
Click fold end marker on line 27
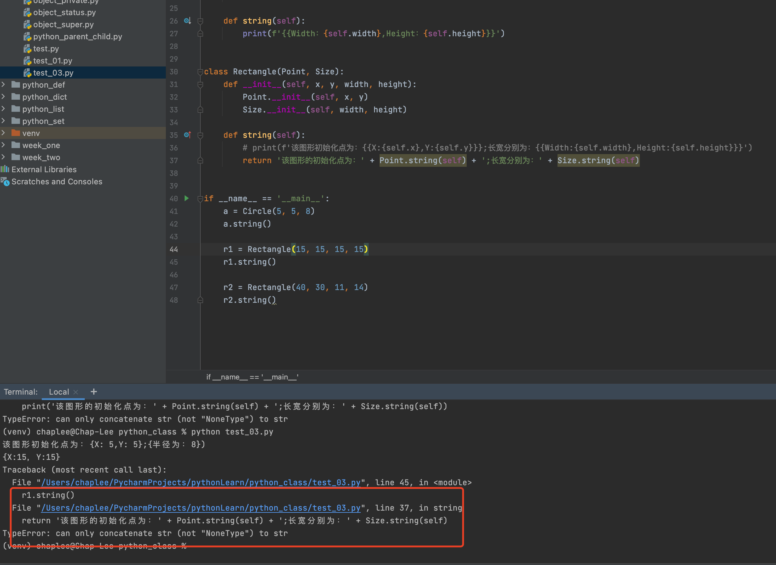tap(200, 34)
